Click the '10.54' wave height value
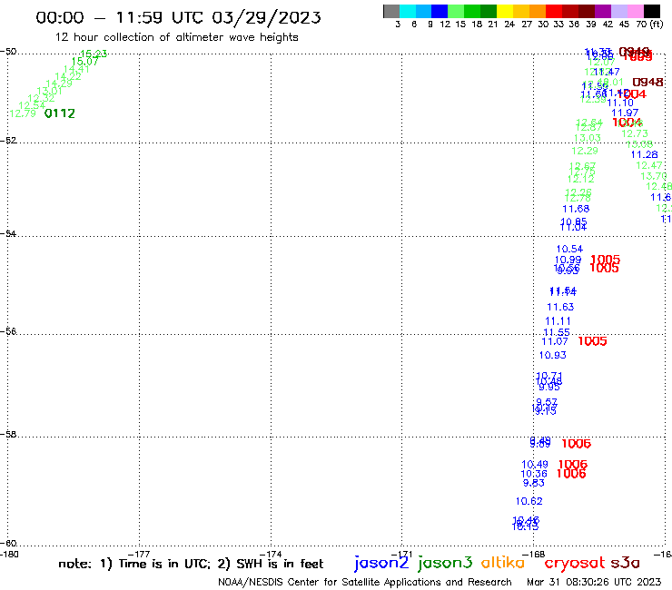This screenshot has width=672, height=590. (x=569, y=249)
